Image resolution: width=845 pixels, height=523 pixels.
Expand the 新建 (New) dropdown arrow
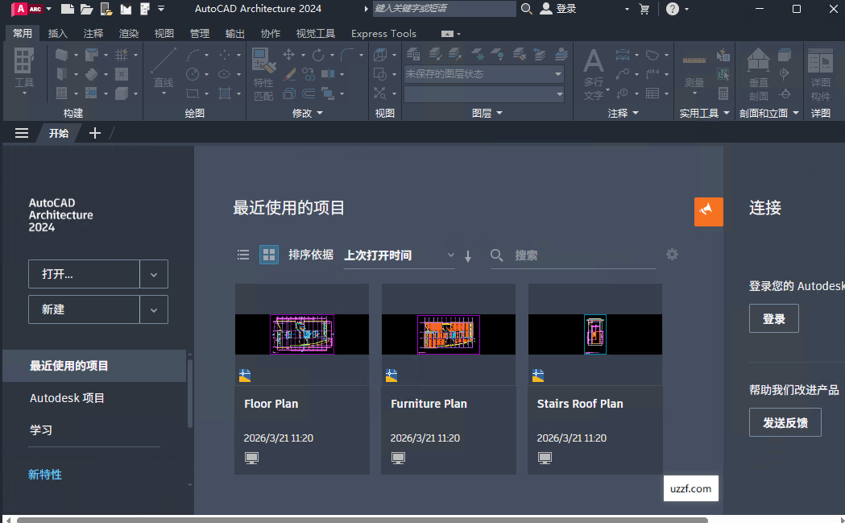[x=154, y=309]
